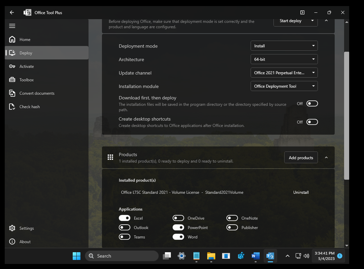This screenshot has height=269, width=364.
Task: Toggle Create desktop shortcuts switch
Action: [x=312, y=122]
